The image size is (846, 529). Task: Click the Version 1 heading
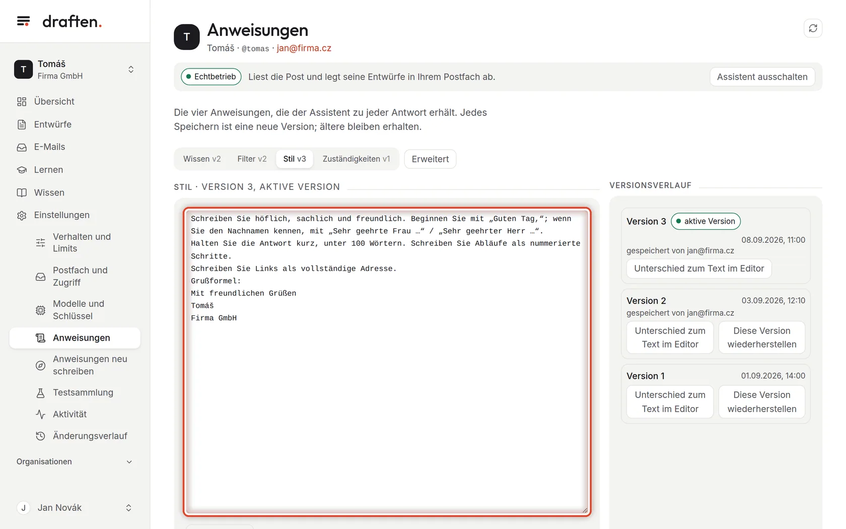[x=646, y=376]
